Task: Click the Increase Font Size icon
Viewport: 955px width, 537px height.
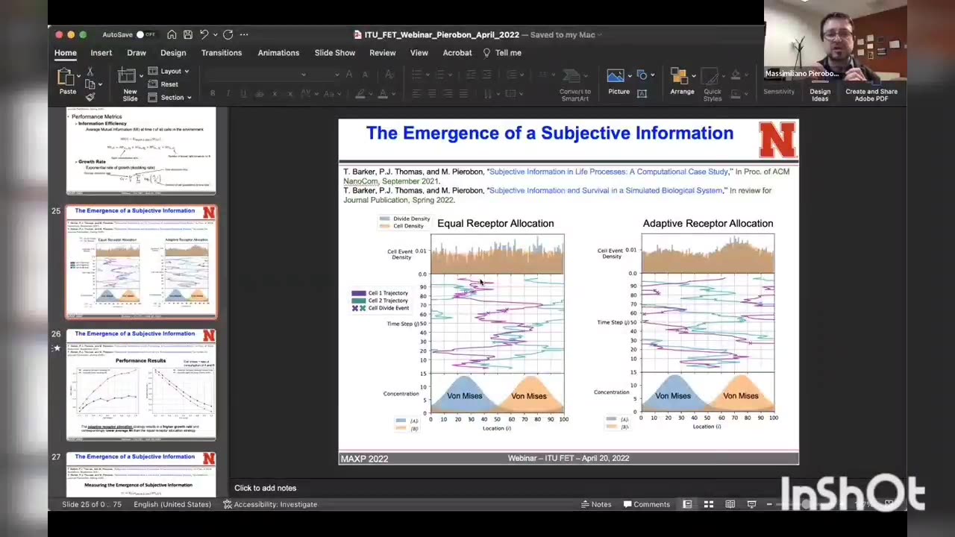Action: 349,74
